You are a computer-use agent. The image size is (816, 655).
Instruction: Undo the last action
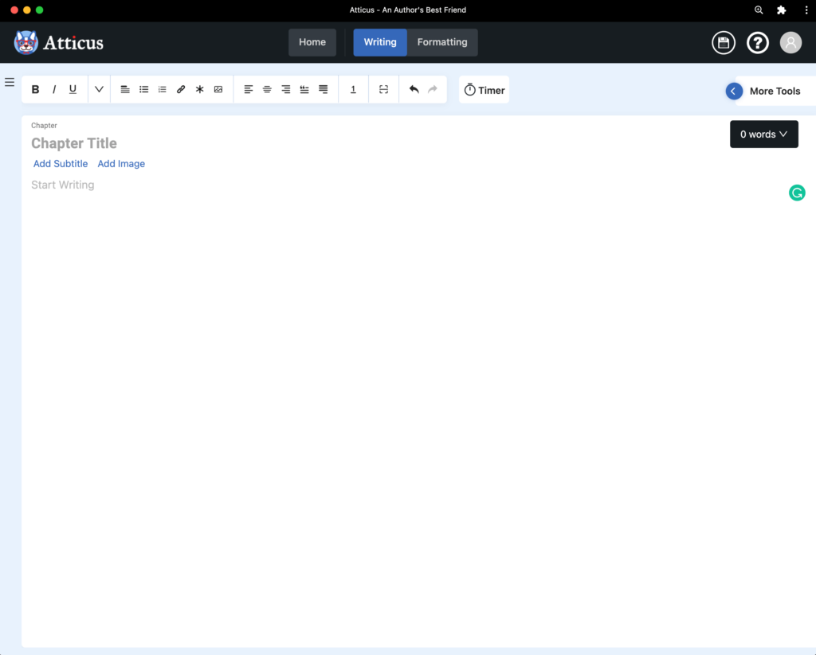(414, 89)
